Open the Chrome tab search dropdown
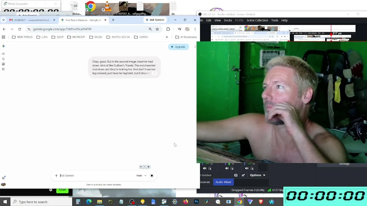The height and width of the screenshot is (206, 367). (x=3, y=20)
